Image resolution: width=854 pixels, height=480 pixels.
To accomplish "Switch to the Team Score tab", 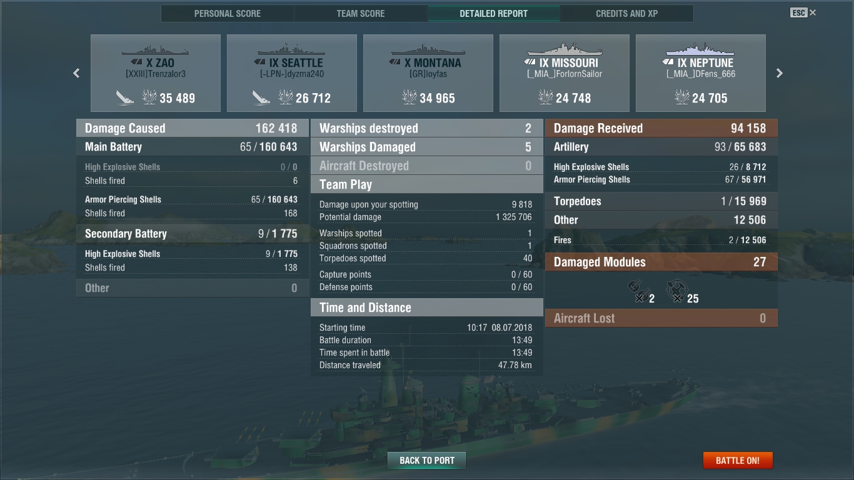I will 361,13.
